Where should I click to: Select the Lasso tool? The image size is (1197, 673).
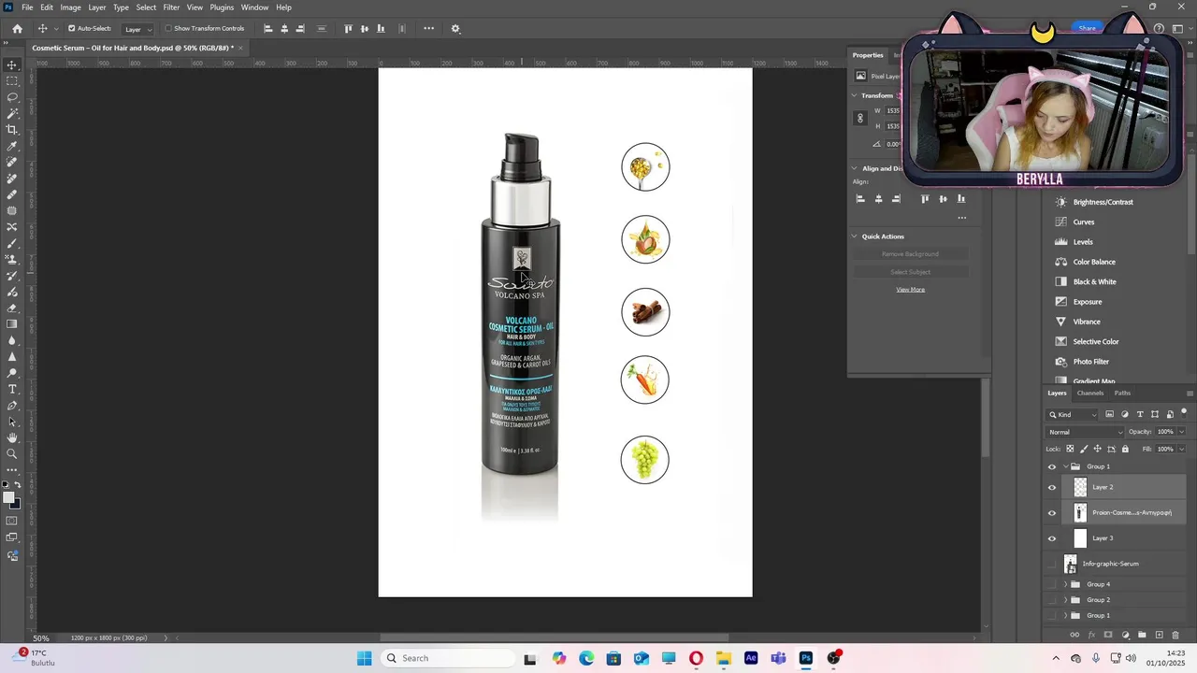click(12, 97)
